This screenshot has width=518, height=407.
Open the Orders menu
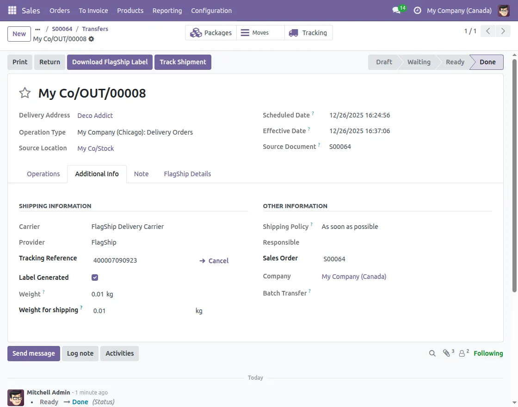(x=59, y=10)
